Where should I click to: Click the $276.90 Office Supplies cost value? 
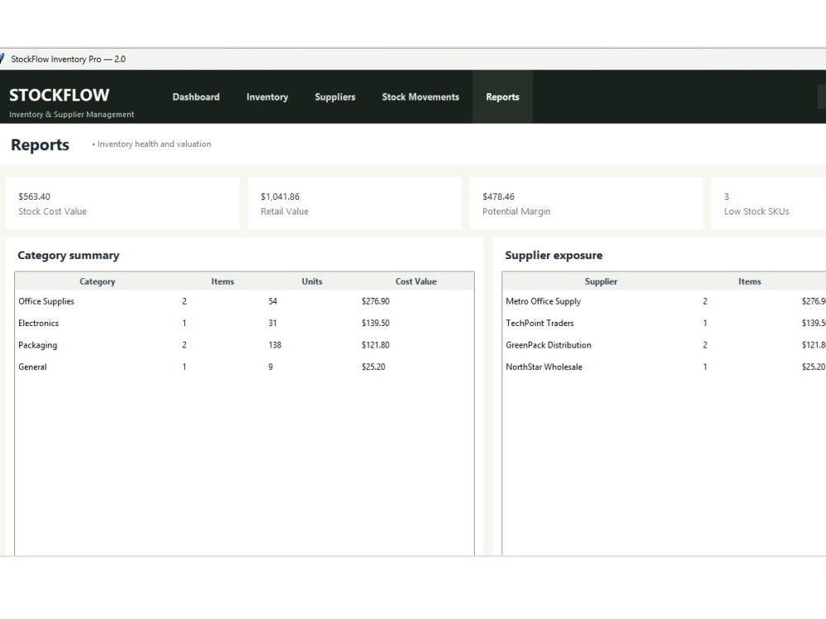376,301
